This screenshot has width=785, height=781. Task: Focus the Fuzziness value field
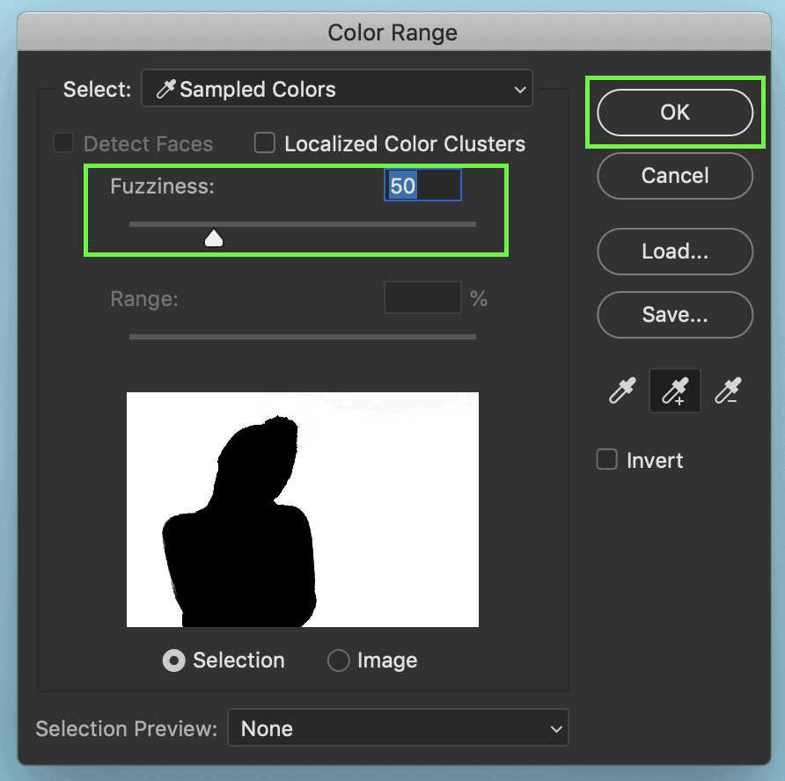point(422,186)
